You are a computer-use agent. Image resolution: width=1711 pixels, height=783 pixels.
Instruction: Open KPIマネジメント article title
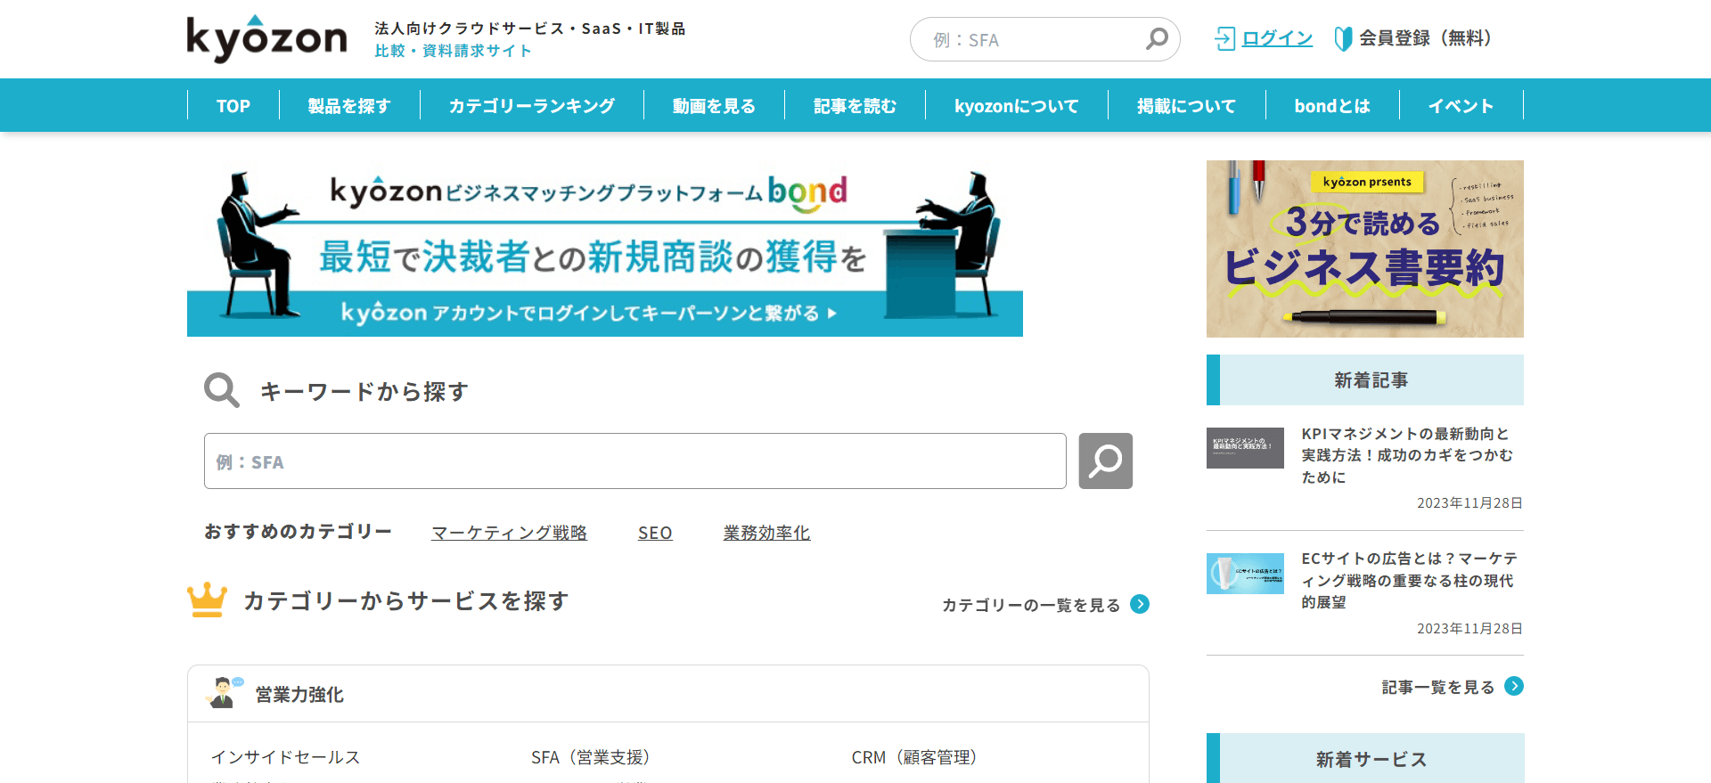pyautogui.click(x=1408, y=455)
